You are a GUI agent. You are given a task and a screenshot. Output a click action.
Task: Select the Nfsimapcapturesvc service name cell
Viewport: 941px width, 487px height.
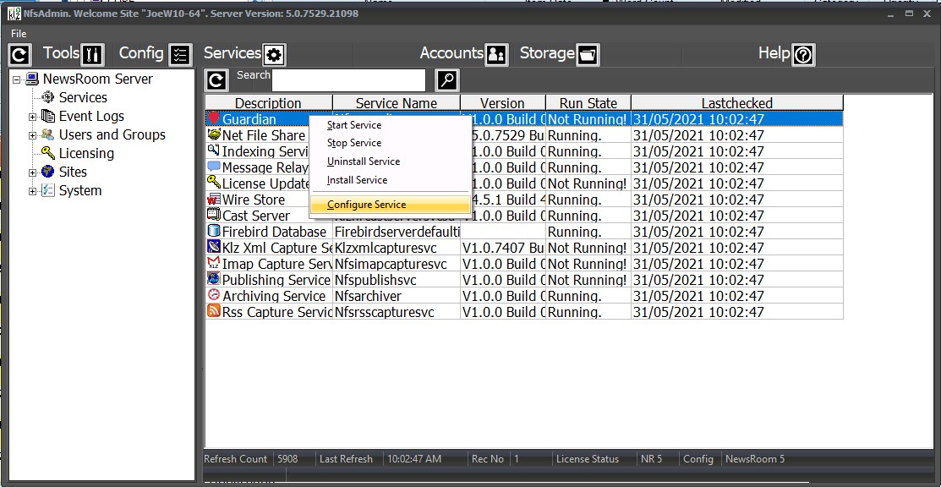click(397, 264)
